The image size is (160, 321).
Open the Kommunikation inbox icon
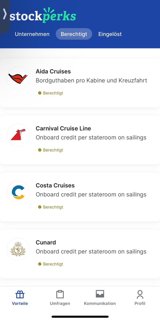(x=100, y=294)
